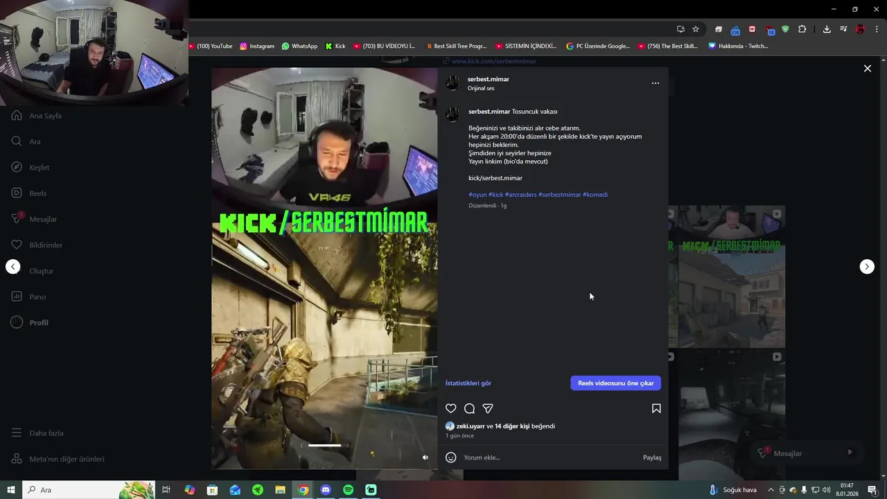The height and width of the screenshot is (499, 887).
Task: Open the three-dot post options menu
Action: [x=656, y=83]
